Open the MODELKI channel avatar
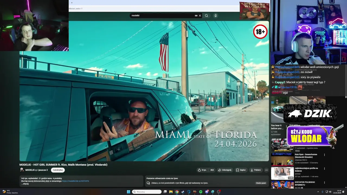347x195 pixels. 22,170
